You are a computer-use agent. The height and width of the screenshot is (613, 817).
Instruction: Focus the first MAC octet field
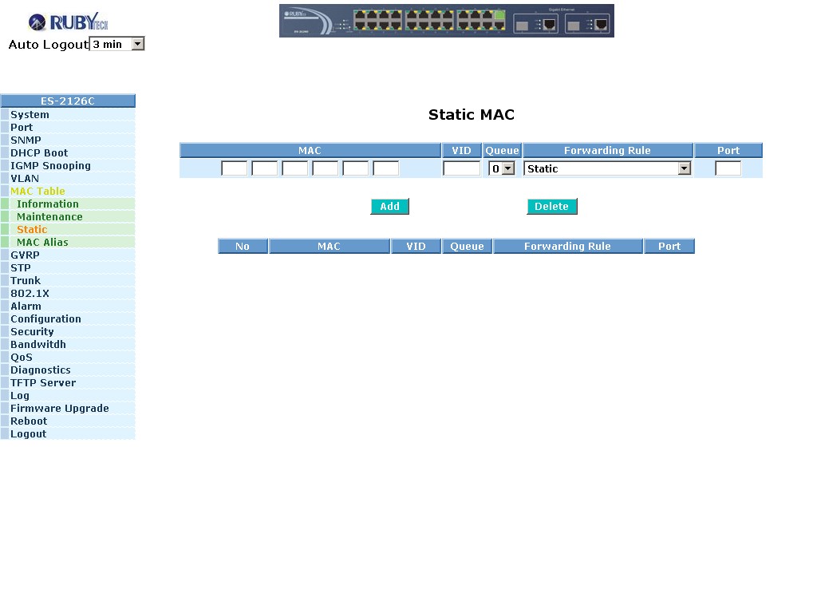(234, 168)
